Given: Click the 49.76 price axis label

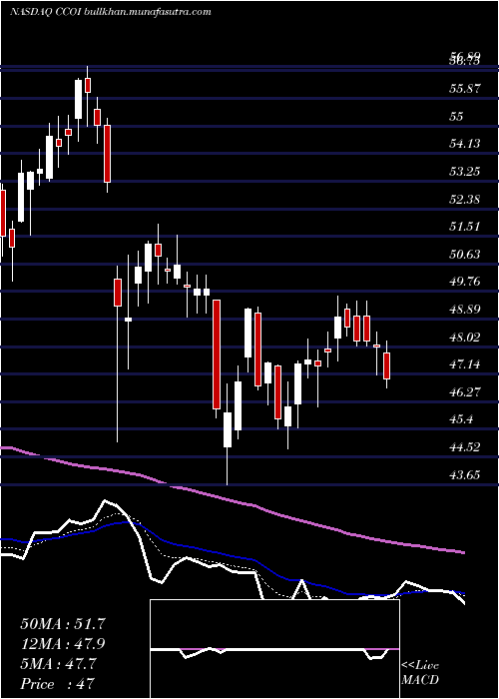Looking at the screenshot, I should [465, 282].
